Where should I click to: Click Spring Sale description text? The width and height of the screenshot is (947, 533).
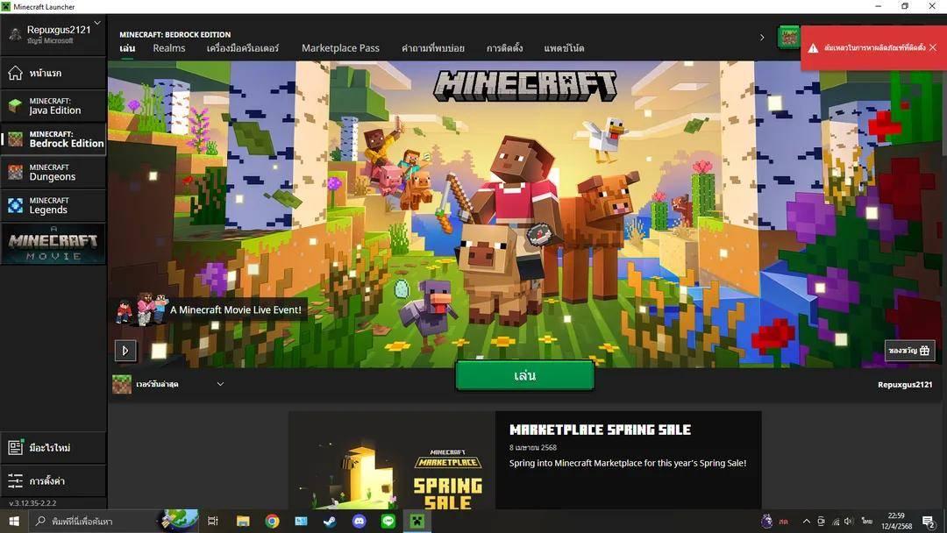(x=628, y=463)
